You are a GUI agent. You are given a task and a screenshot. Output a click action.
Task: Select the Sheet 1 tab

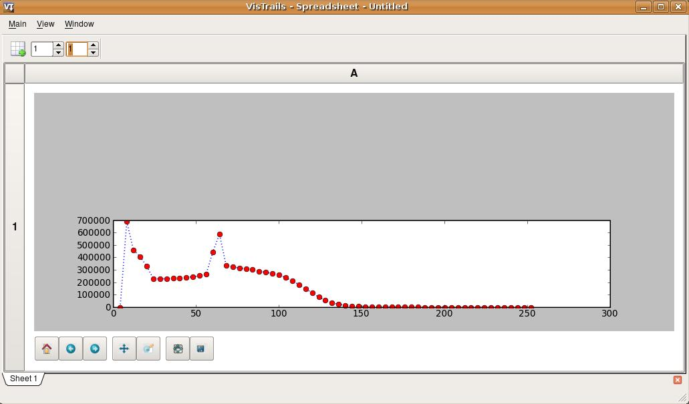click(23, 379)
